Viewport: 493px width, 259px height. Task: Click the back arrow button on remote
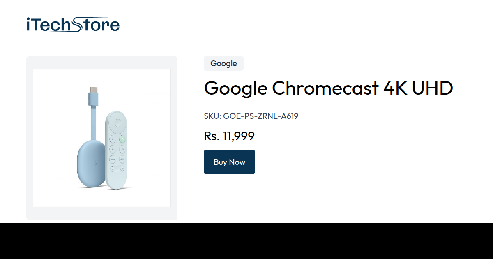(x=113, y=139)
